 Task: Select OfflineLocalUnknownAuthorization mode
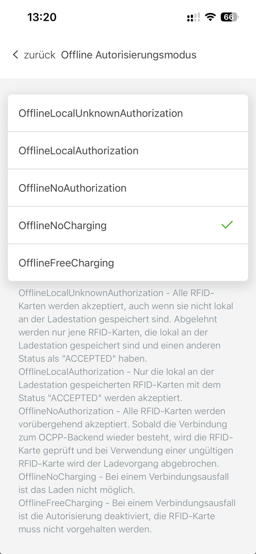coord(128,113)
